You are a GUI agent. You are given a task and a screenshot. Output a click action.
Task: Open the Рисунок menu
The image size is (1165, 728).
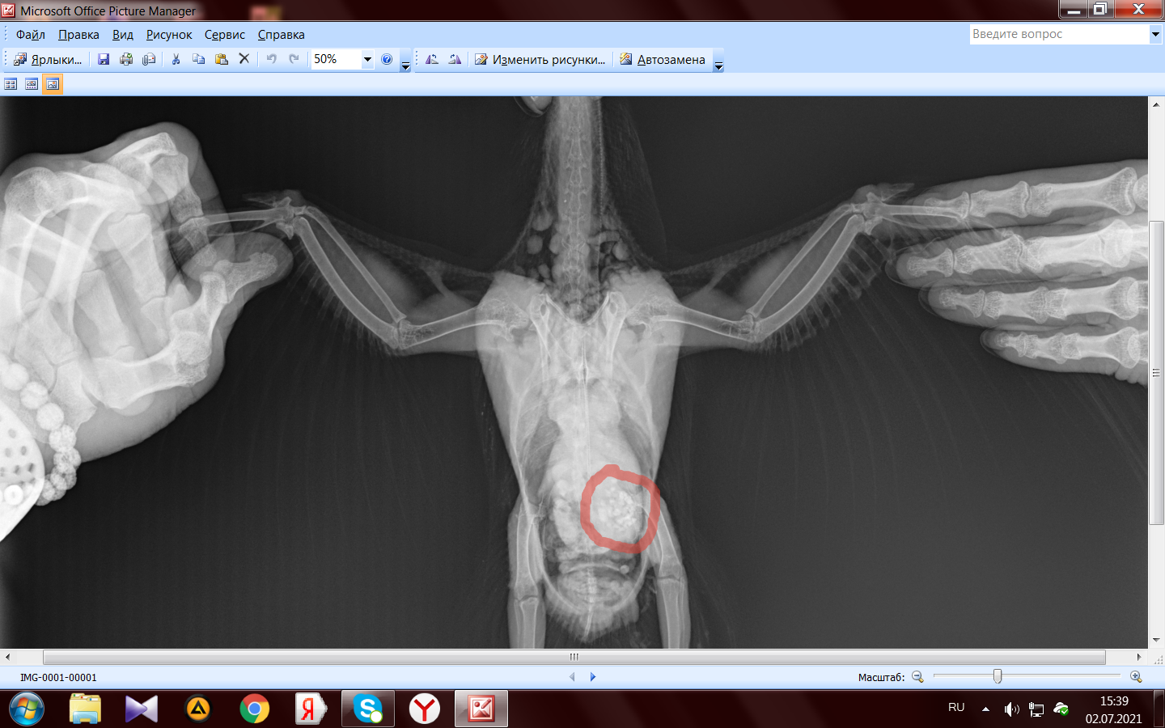[x=169, y=35]
